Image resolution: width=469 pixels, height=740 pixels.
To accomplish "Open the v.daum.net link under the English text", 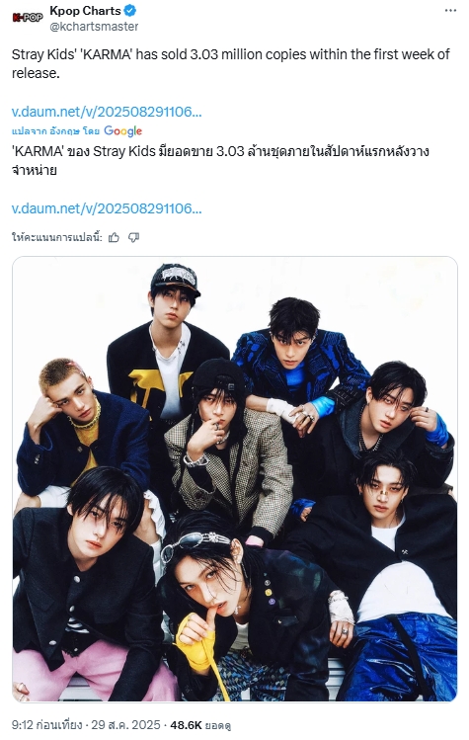I will (107, 112).
